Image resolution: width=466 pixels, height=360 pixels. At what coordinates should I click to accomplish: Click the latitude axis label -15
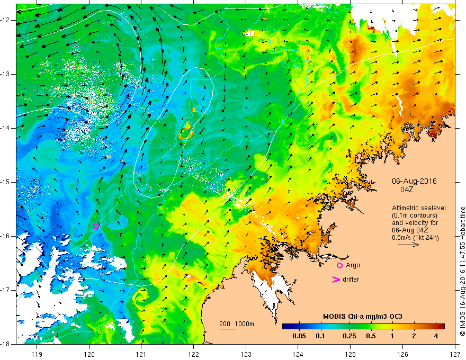pyautogui.click(x=5, y=182)
